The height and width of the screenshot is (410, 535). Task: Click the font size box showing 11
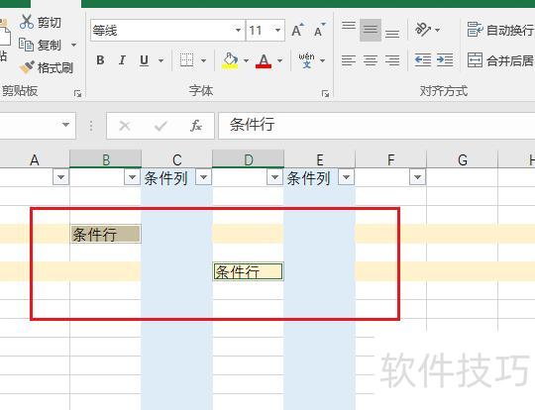pos(260,31)
